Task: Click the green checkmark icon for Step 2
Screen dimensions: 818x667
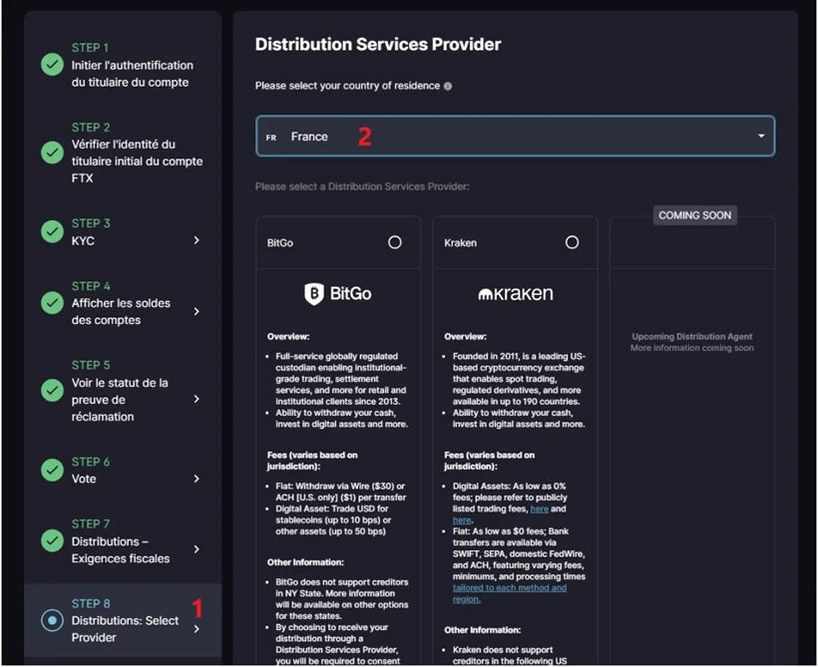Action: 52,153
